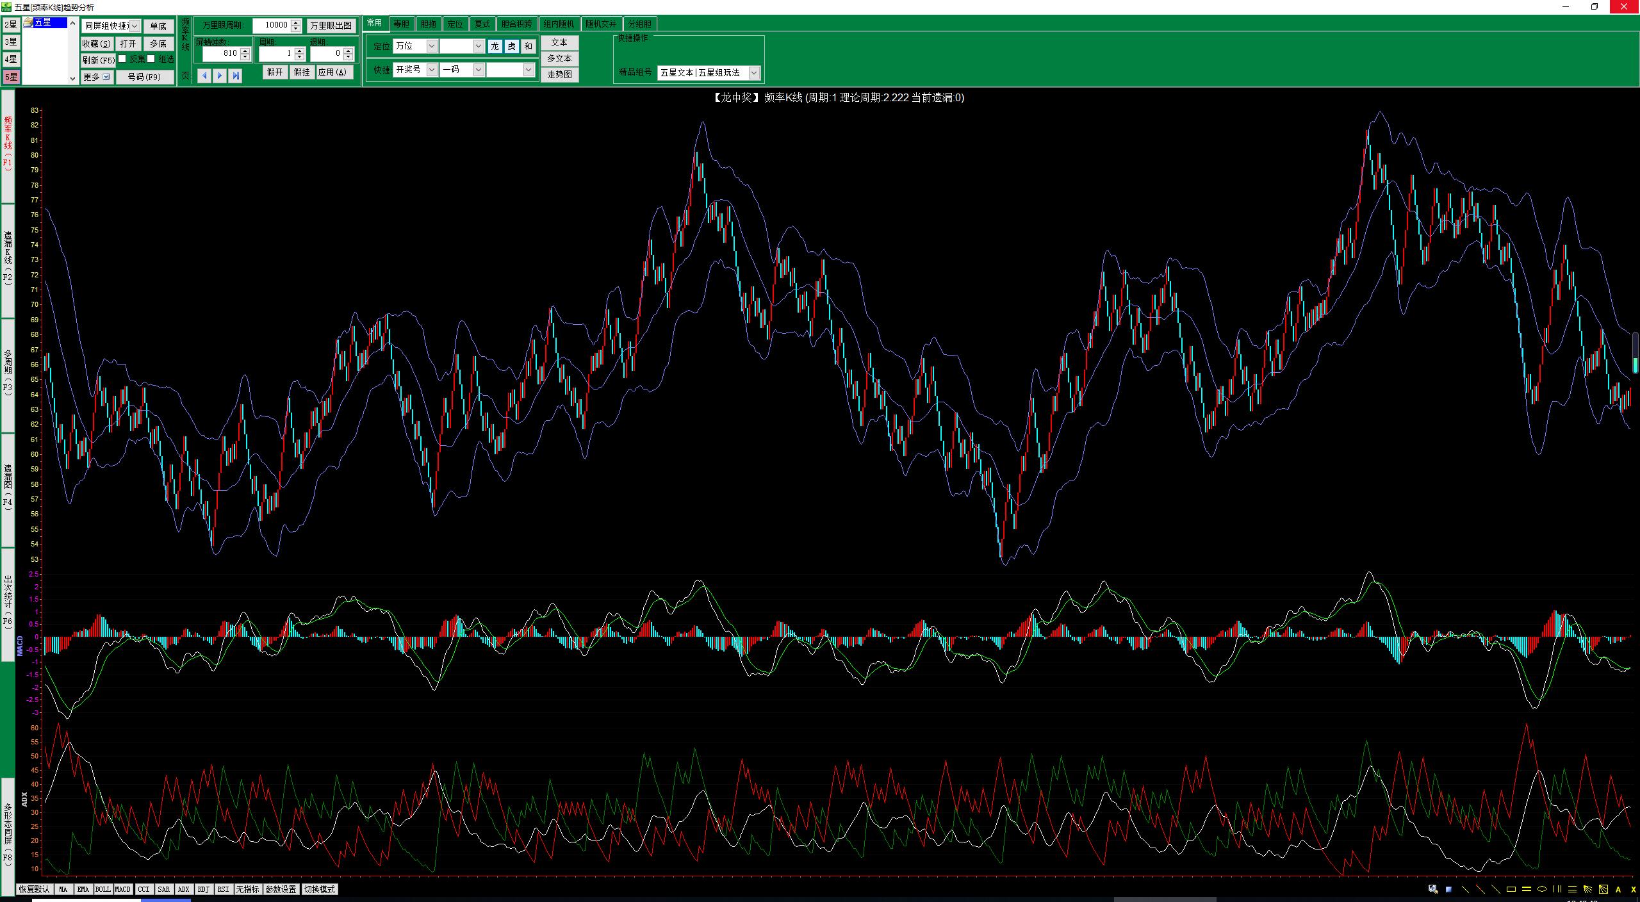The image size is (1640, 902).
Task: Open the 精品组号 五星文本 dropdown
Action: (754, 73)
